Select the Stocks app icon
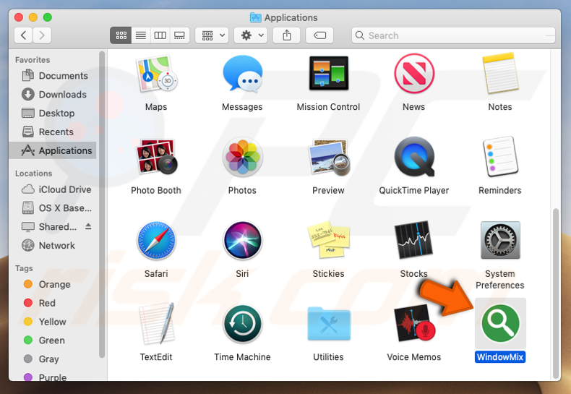 (x=414, y=239)
